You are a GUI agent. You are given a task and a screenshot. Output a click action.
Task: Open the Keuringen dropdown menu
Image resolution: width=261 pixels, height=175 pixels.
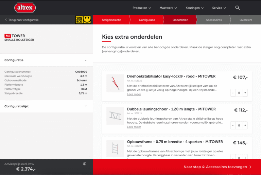[x=194, y=8]
